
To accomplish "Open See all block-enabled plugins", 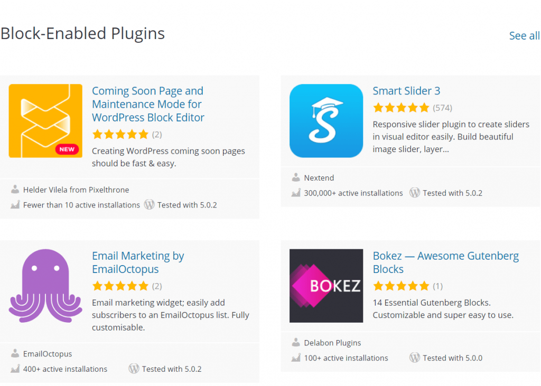I will pos(525,35).
